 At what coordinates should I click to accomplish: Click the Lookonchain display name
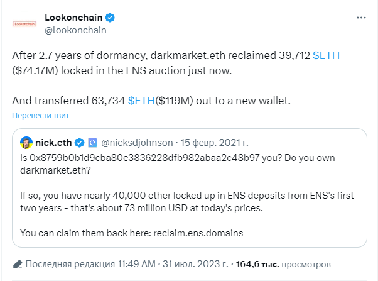73,18
